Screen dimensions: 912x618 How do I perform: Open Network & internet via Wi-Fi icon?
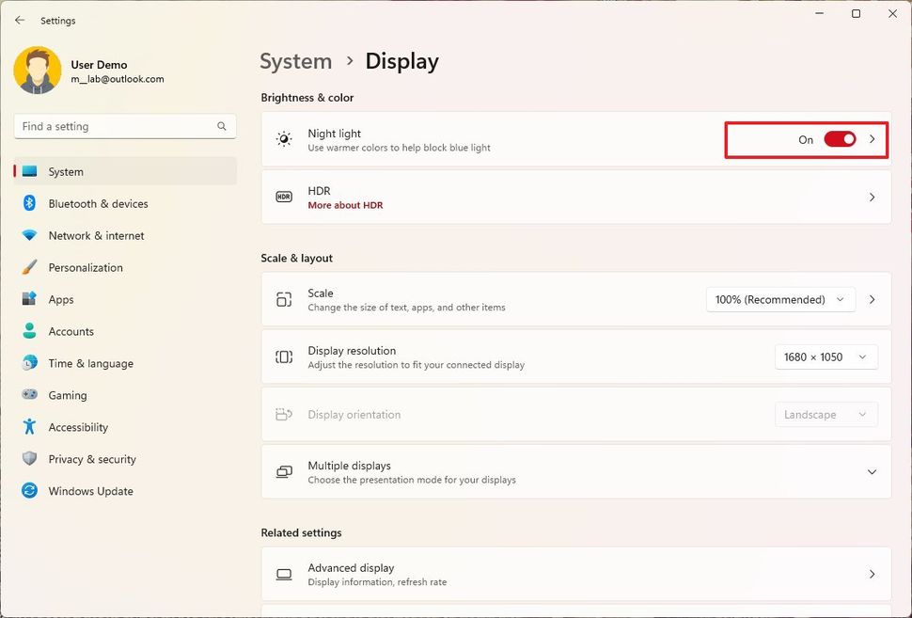click(29, 235)
